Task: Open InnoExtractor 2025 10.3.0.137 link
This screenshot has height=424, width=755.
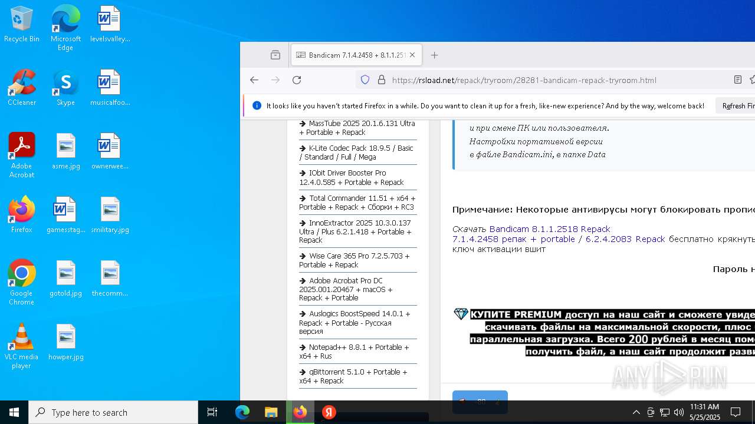Action: [356, 231]
